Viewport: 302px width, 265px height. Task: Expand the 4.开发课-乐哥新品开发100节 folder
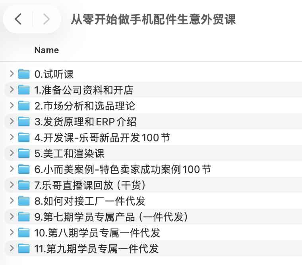[12, 138]
